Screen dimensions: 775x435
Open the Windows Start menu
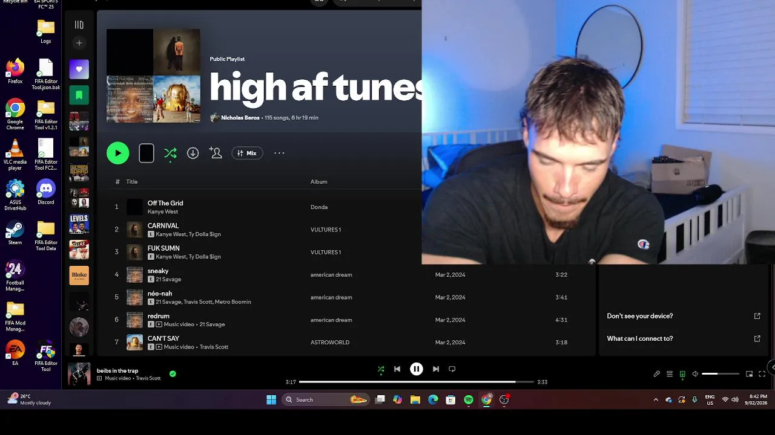click(x=271, y=399)
